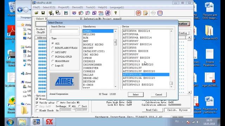The image size is (225, 126).
Task: Select the Logic IC type option
Action: [x=53, y=65]
